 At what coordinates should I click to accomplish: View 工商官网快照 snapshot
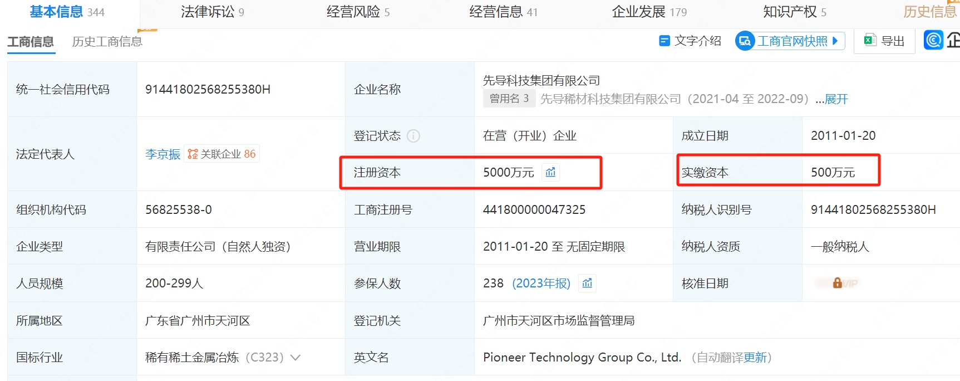pyautogui.click(x=790, y=41)
